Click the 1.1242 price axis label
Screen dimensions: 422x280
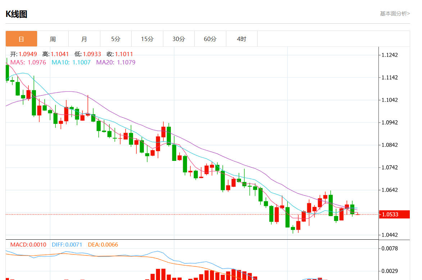[x=390, y=55]
